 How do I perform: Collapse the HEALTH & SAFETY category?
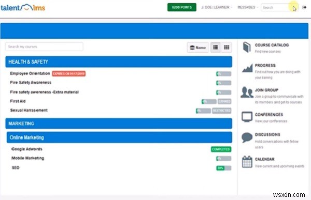[x=119, y=61]
